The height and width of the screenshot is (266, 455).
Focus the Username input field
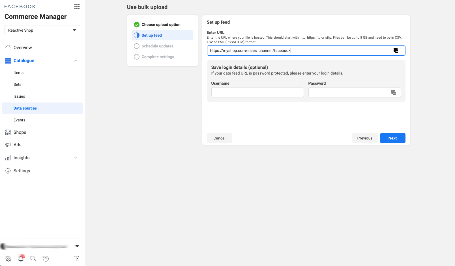(257, 92)
